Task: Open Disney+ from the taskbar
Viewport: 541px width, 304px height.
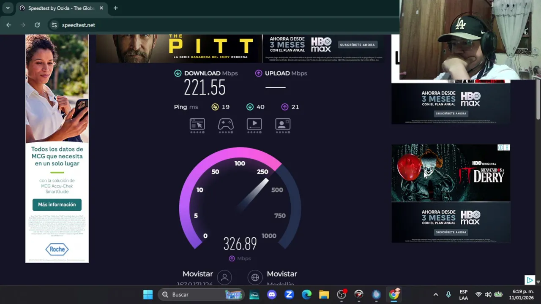Action: 254,295
